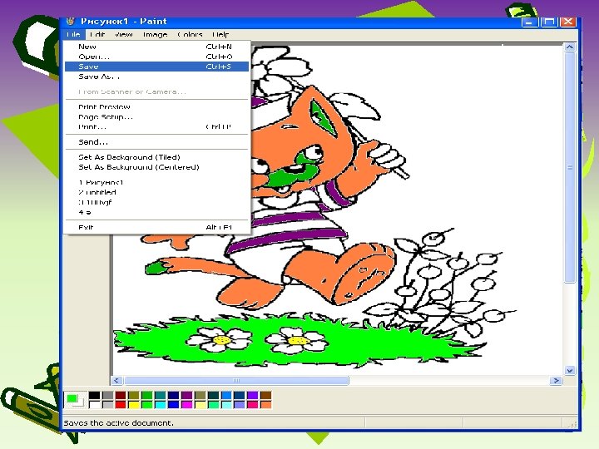Image resolution: width=599 pixels, height=449 pixels.
Task: Pick the pure blue swatch below navy
Action: 173,404
